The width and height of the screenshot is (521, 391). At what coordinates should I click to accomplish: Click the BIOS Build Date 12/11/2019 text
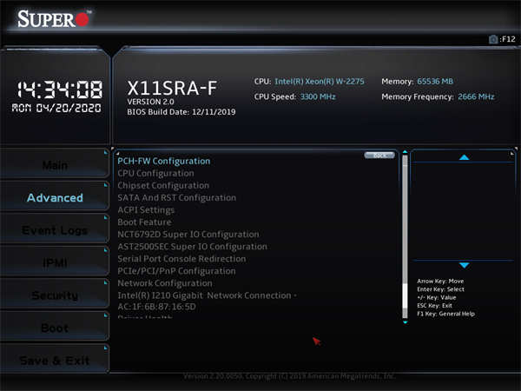[181, 112]
